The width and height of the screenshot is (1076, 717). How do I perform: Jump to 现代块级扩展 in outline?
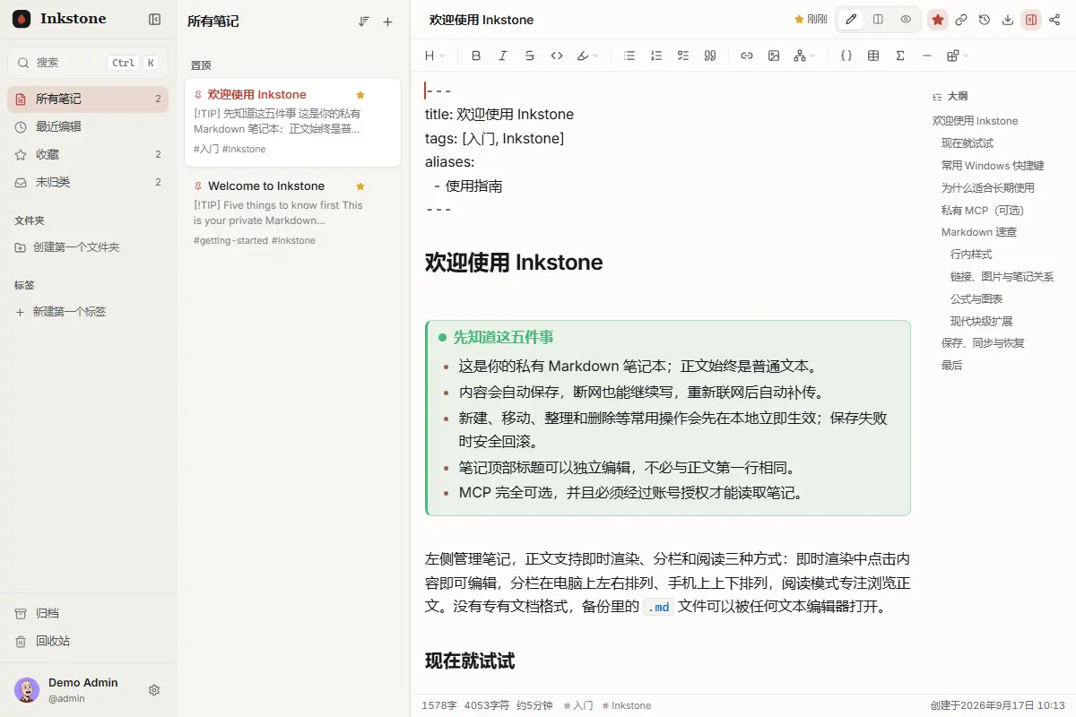[x=982, y=322]
